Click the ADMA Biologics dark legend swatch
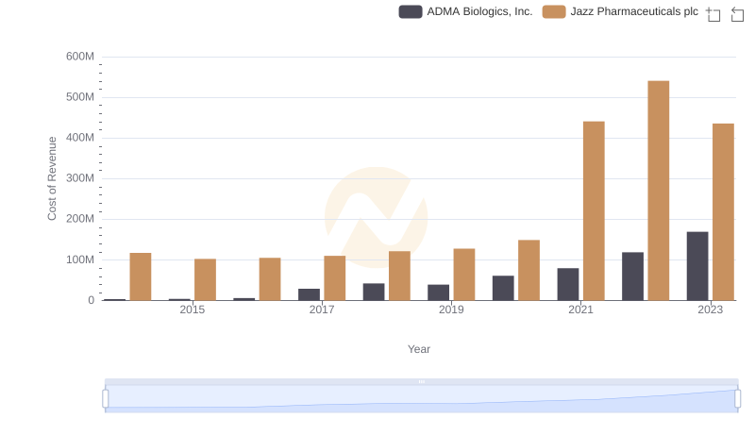 point(411,11)
